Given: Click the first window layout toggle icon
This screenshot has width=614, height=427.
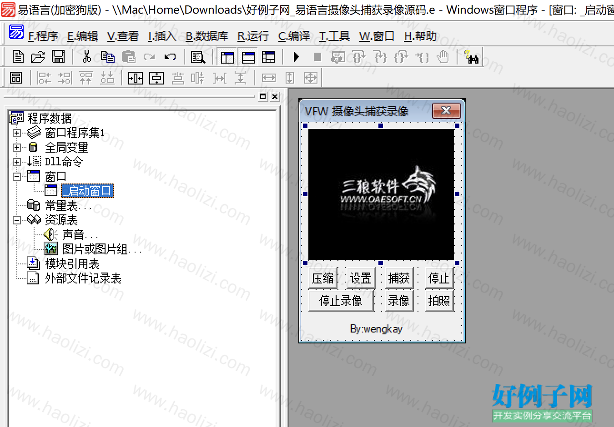Looking at the screenshot, I should tap(227, 57).
